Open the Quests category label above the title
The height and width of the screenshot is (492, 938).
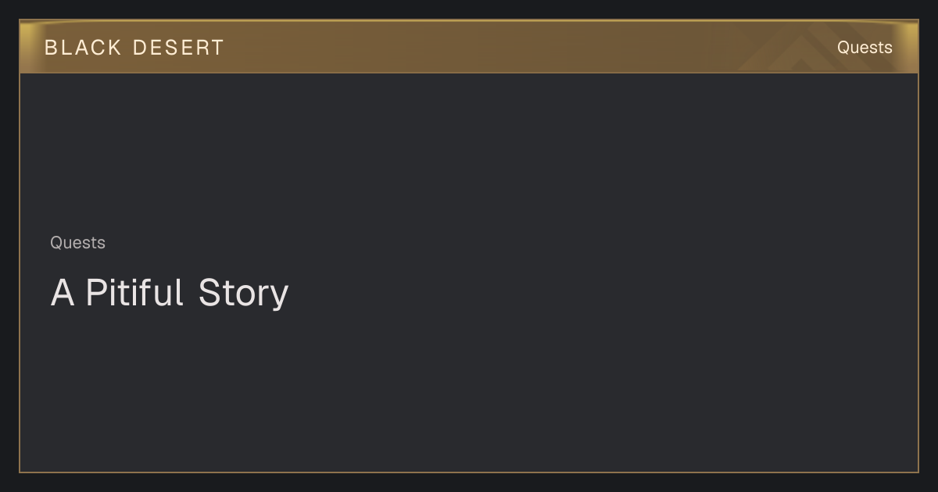coord(77,243)
